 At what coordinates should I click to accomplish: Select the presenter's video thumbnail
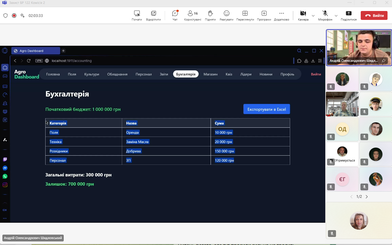359,48
